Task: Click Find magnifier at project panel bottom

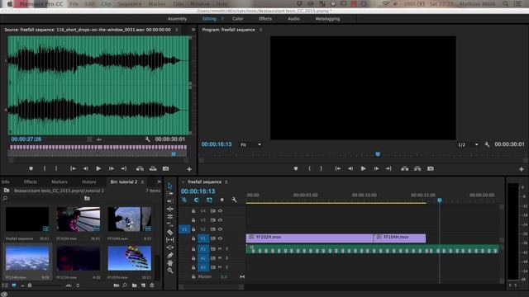Action: 125,285
